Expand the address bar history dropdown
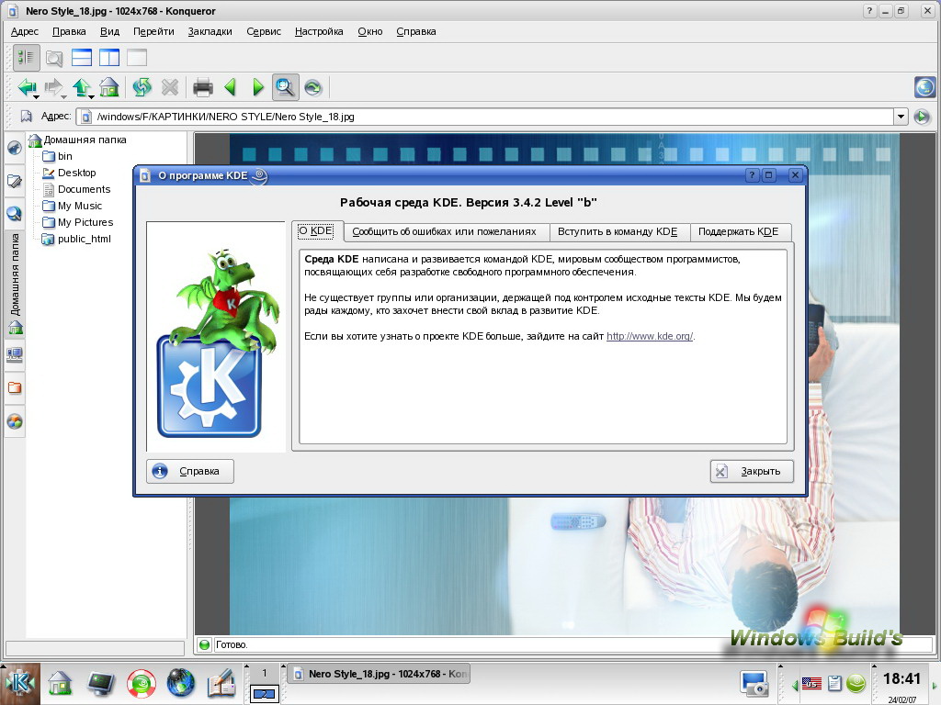Image resolution: width=941 pixels, height=705 pixels. click(901, 117)
